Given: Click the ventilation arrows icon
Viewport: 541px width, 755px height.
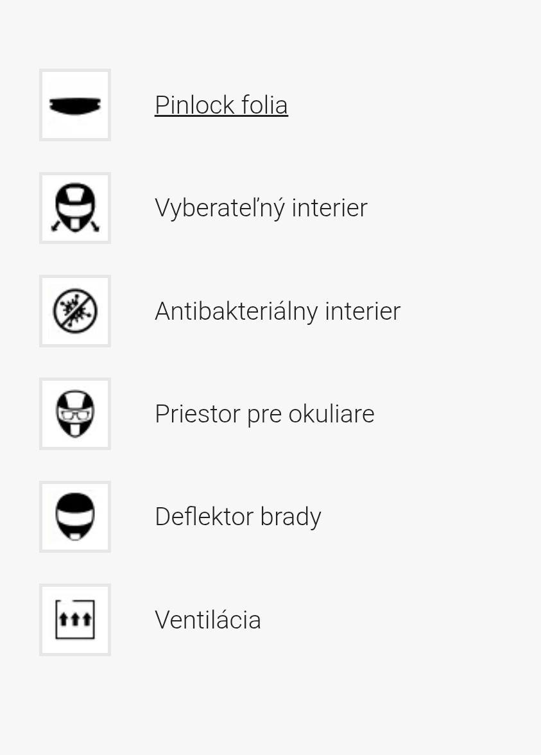Looking at the screenshot, I should [75, 620].
